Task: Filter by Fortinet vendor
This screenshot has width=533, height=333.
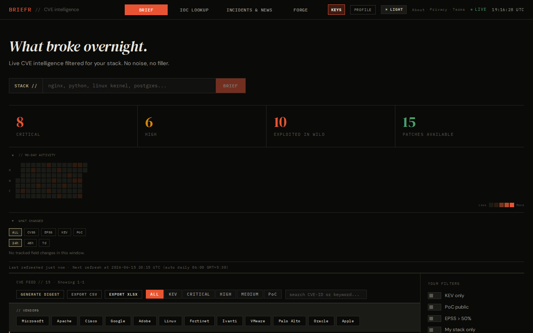Action: [200, 321]
